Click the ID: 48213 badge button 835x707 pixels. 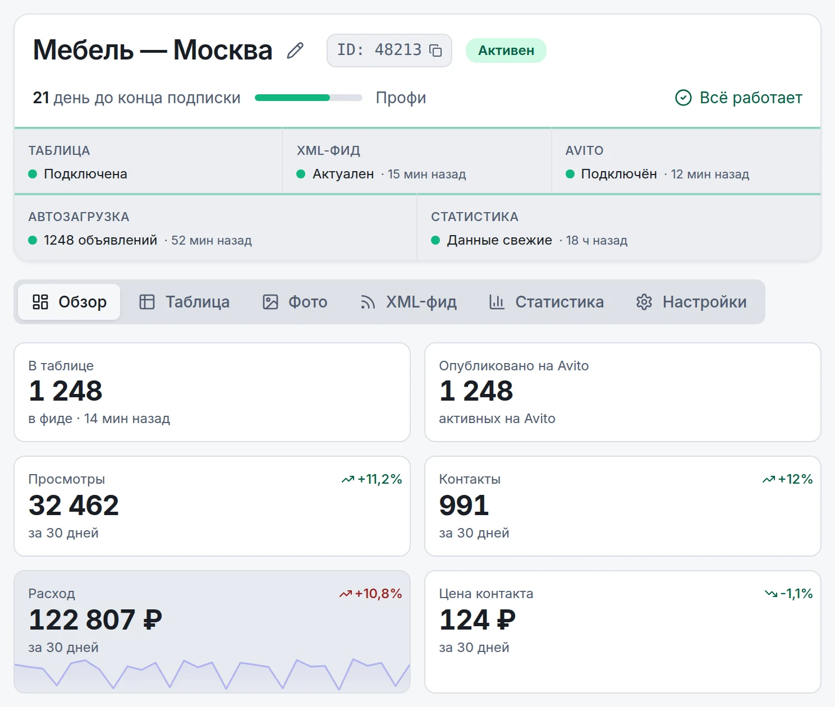[x=389, y=50]
